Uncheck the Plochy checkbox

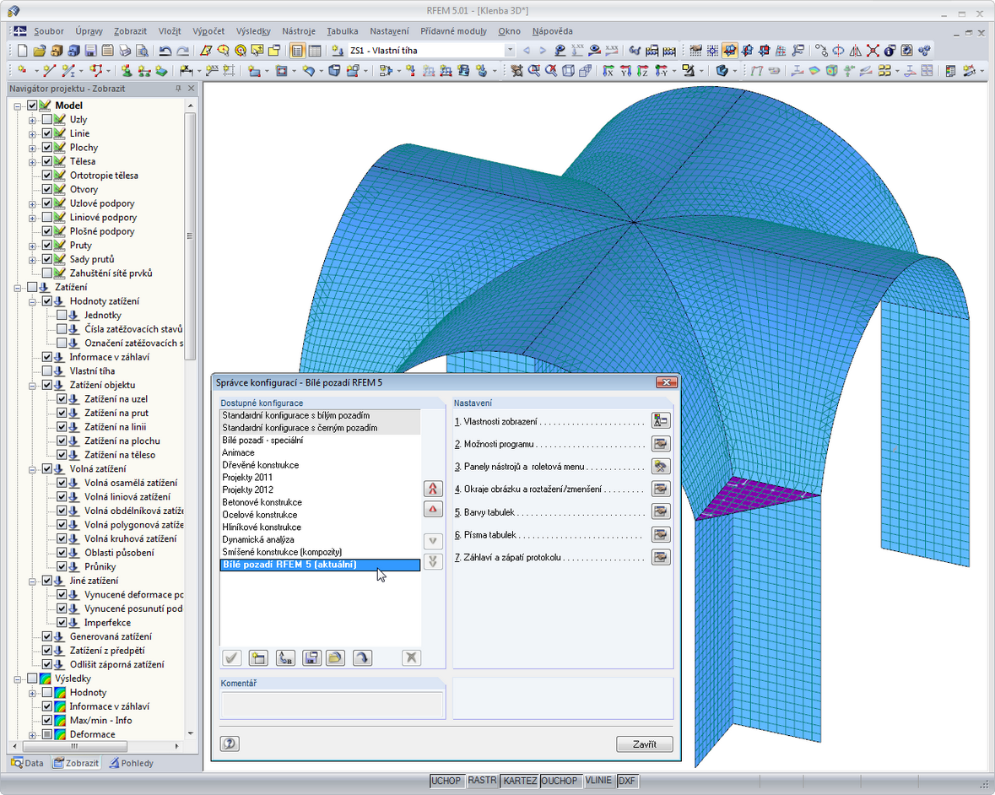coord(47,148)
